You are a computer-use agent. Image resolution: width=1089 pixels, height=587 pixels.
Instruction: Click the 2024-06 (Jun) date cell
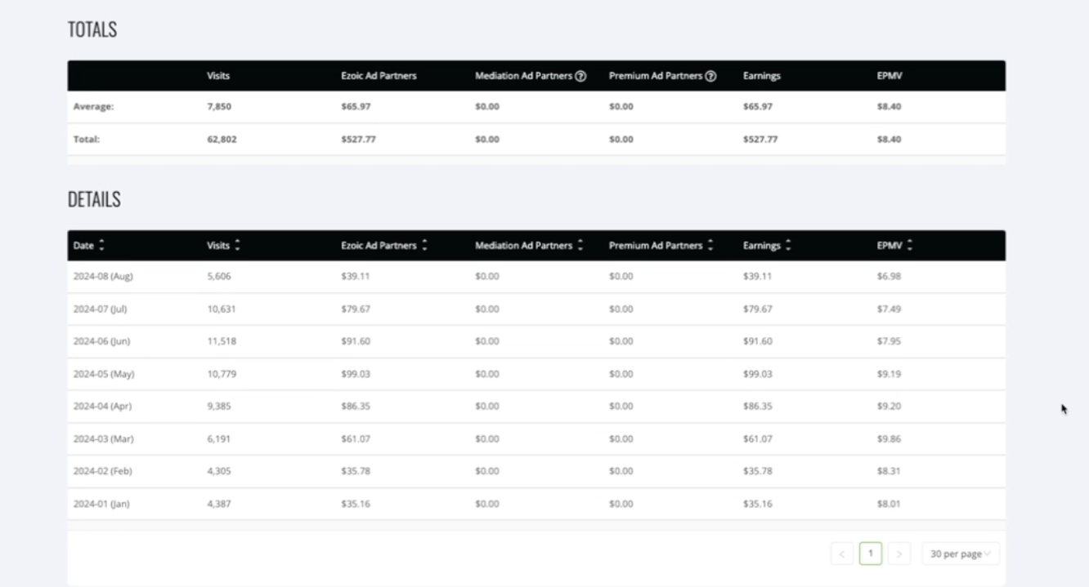tap(101, 341)
